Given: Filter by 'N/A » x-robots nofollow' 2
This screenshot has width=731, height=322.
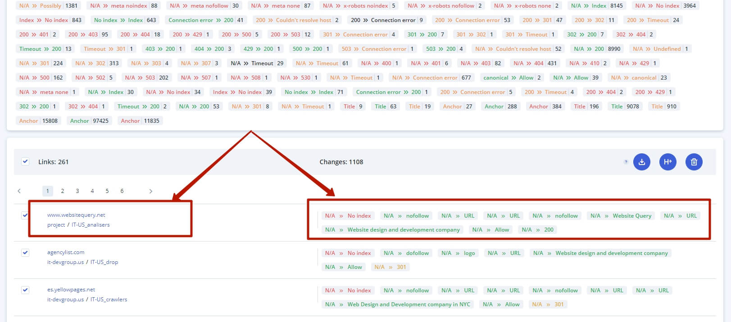Looking at the screenshot, I should 445,6.
